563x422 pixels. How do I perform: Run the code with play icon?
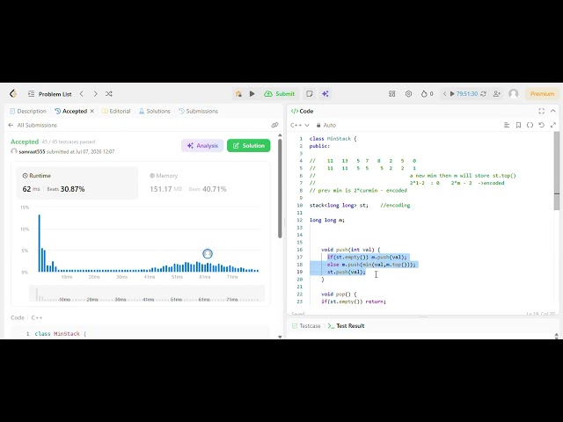252,94
